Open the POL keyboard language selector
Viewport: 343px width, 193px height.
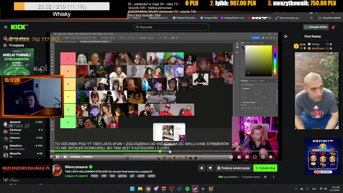coord(314,189)
